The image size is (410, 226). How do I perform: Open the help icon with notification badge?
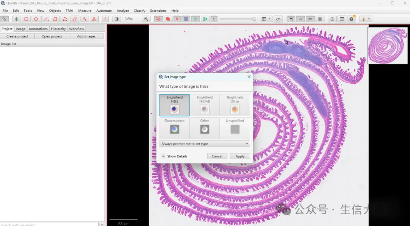pos(352,19)
